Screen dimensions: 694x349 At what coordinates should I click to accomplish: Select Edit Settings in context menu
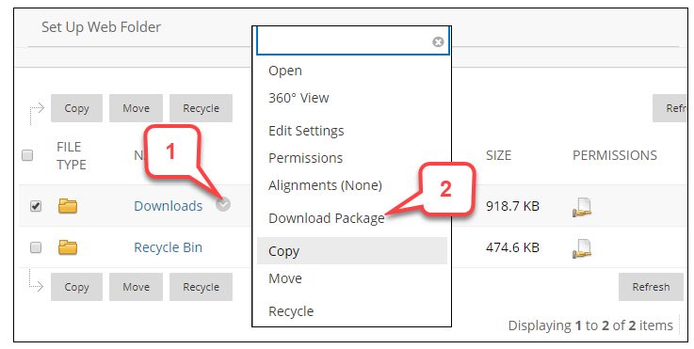306,131
